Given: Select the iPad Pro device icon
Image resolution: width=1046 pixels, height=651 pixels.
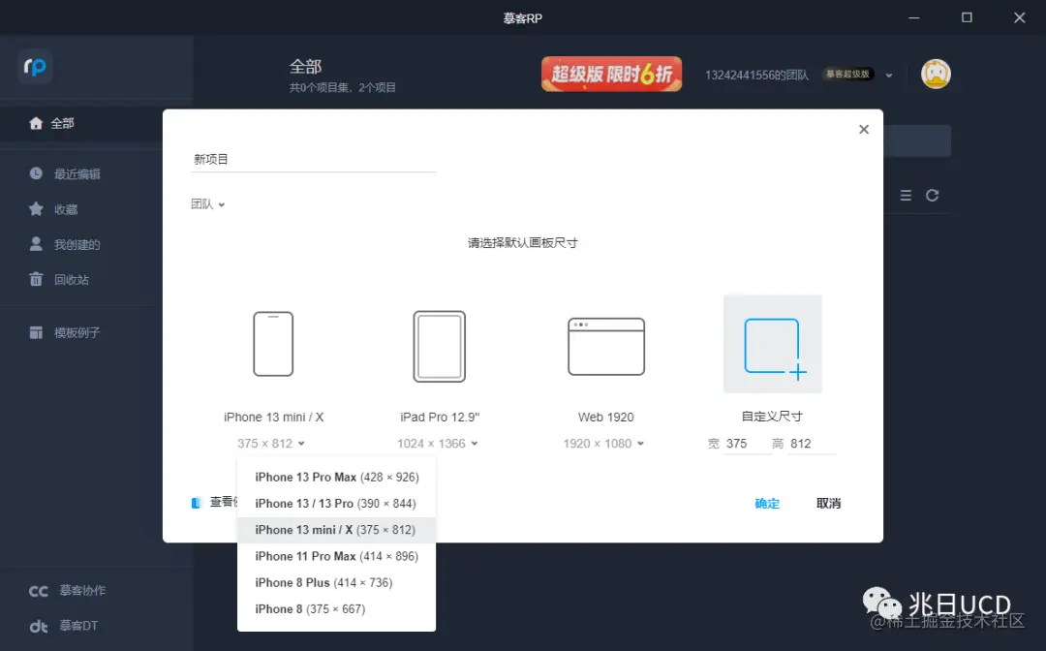Looking at the screenshot, I should point(440,346).
